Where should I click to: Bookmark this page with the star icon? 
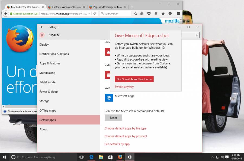pyautogui.click(x=136, y=14)
